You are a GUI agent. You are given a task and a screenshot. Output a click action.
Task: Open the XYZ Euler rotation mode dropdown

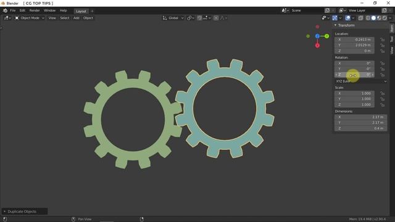click(x=360, y=81)
